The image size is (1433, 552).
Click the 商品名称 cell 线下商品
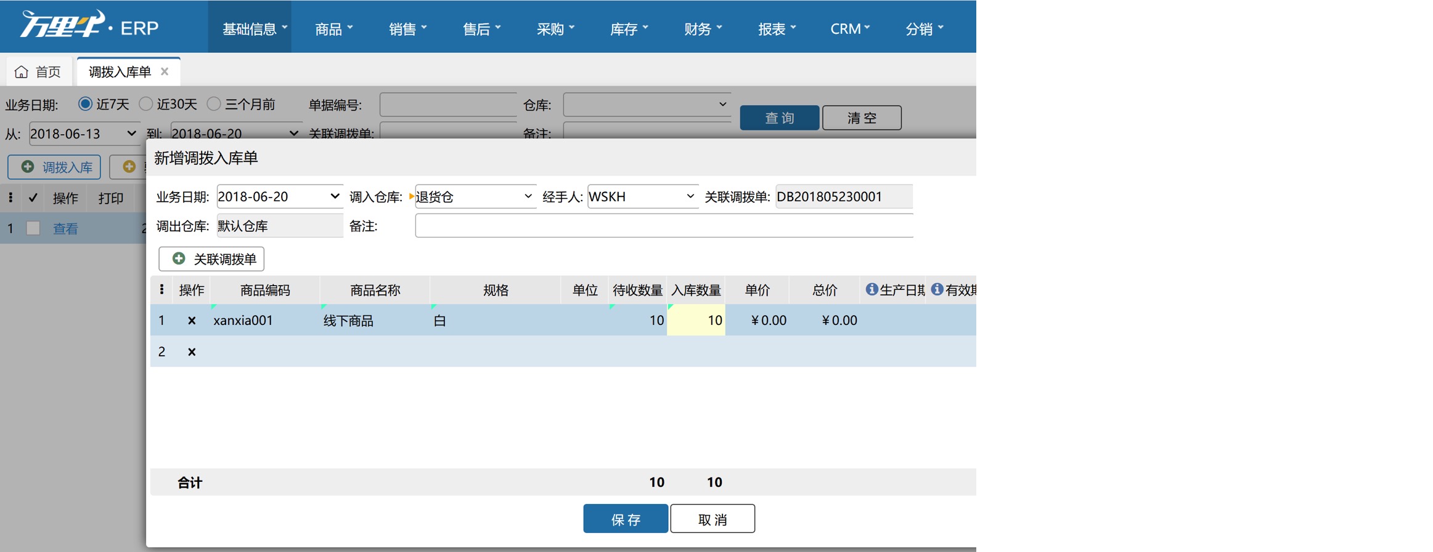pyautogui.click(x=375, y=320)
